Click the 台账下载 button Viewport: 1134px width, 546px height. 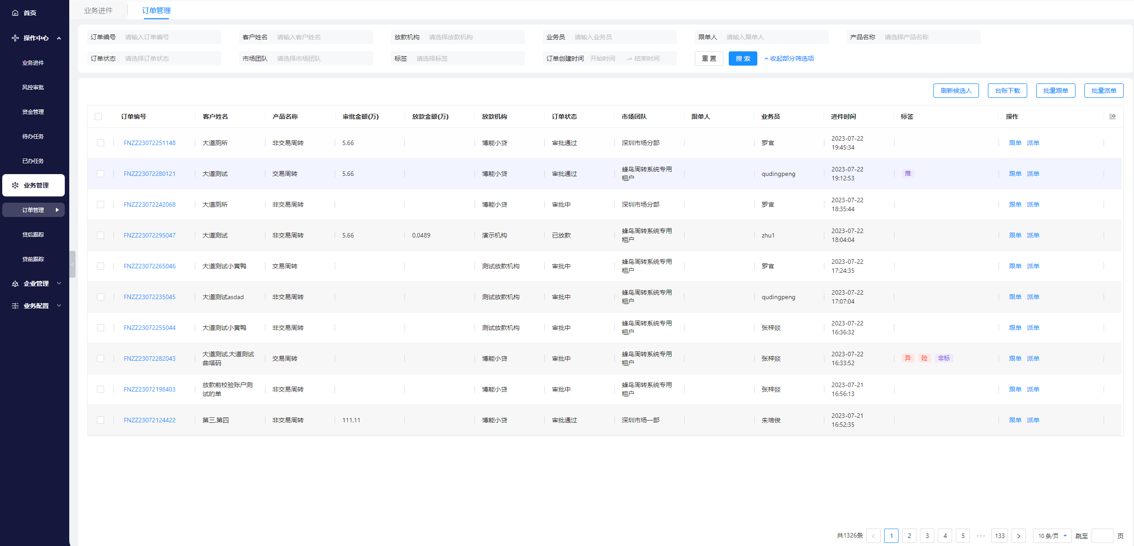(1008, 91)
